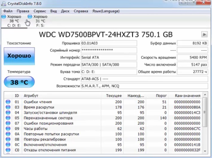Click status orb for attribute 03 Время раскрутки
Image resolution: width=212 pixels, height=158 pixels.
pyautogui.click(x=8, y=107)
